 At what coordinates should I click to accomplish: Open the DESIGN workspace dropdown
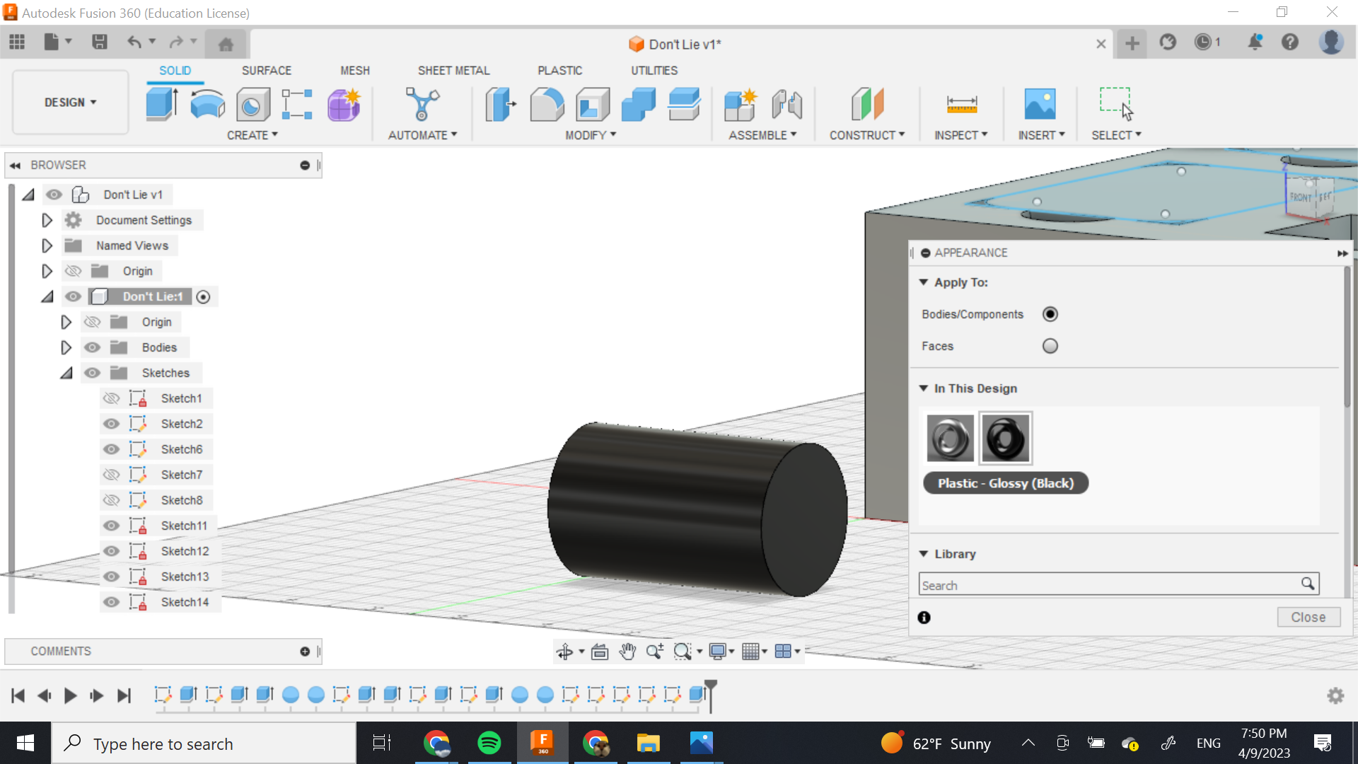[70, 103]
